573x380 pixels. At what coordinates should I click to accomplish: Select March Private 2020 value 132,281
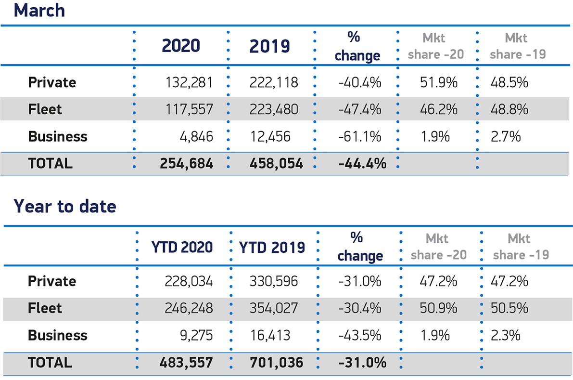point(189,83)
